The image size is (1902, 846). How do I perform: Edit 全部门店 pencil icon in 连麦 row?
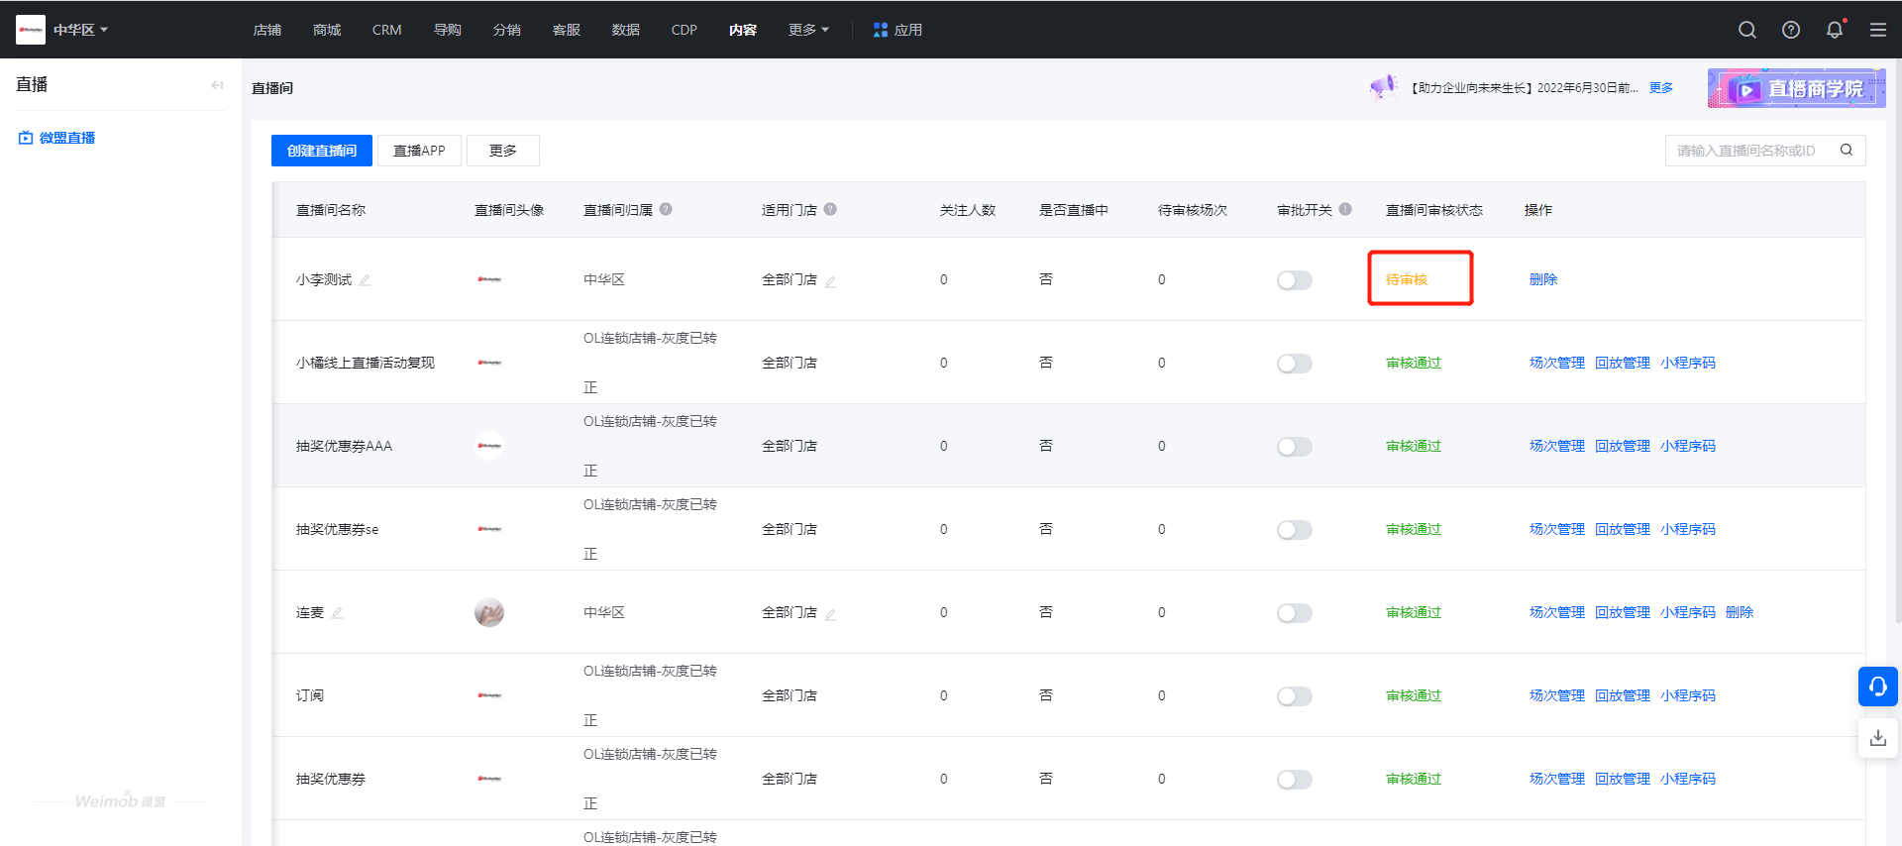click(830, 614)
